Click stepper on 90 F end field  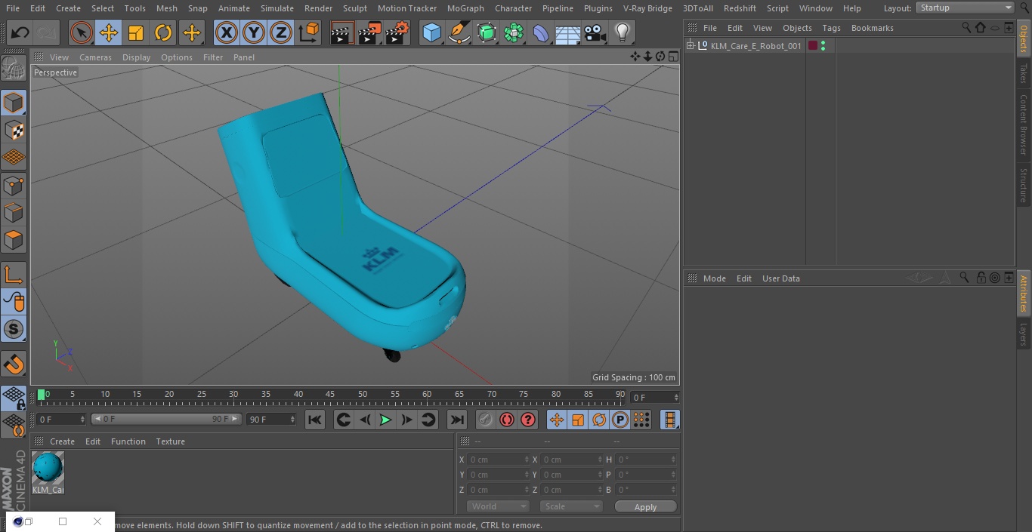(x=292, y=419)
